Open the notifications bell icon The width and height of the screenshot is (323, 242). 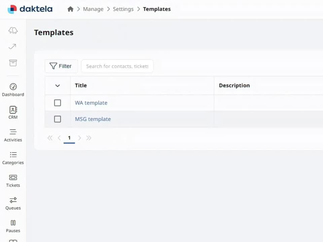coord(13,31)
